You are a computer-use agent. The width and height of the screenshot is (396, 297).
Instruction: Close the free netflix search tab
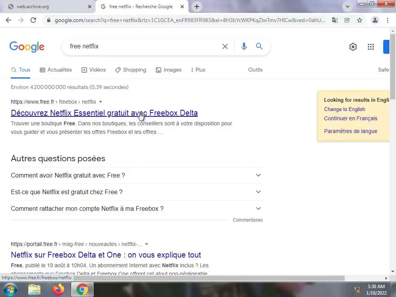pyautogui.click(x=182, y=7)
